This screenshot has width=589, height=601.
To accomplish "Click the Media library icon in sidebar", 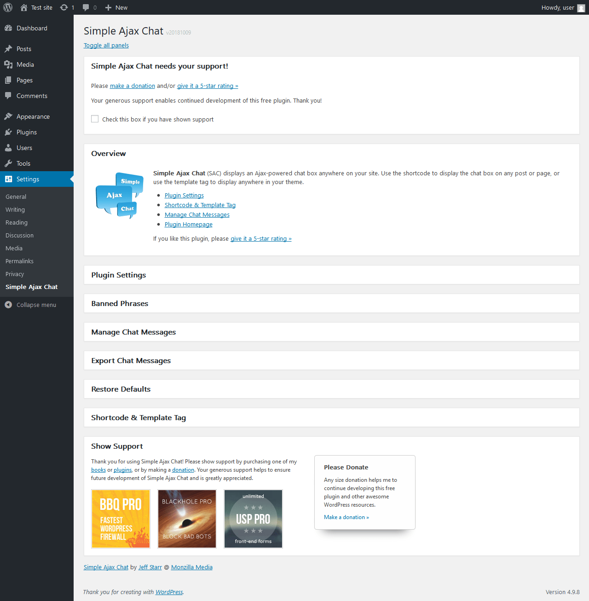I will pyautogui.click(x=8, y=64).
